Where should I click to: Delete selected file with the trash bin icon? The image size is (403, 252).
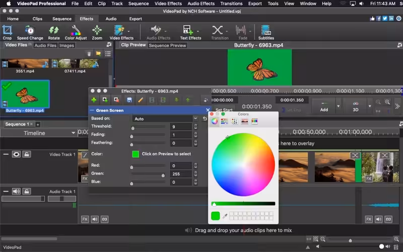89,54
